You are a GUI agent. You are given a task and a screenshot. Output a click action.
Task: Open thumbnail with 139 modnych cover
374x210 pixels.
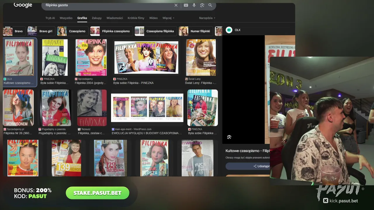[x=66, y=158]
